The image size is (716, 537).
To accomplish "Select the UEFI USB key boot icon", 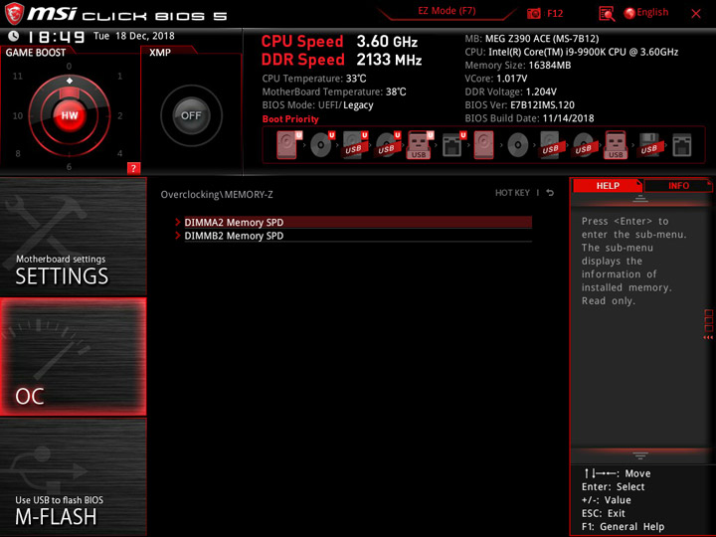I will (420, 145).
